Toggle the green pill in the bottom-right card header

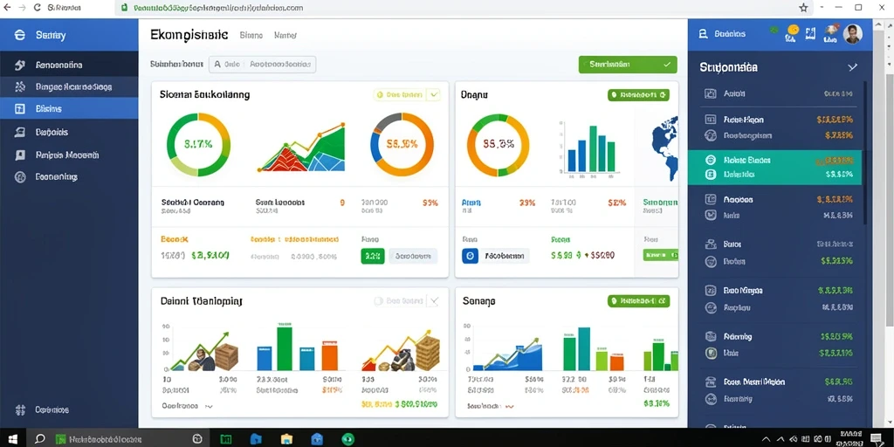coord(638,300)
